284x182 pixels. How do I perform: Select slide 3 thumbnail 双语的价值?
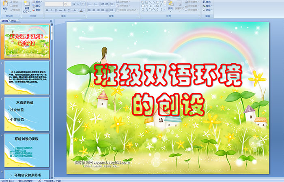click(27, 114)
